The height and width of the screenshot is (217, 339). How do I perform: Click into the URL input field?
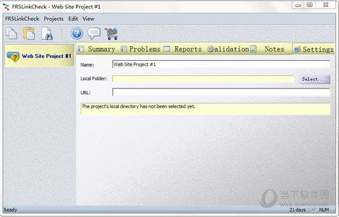[x=221, y=92]
